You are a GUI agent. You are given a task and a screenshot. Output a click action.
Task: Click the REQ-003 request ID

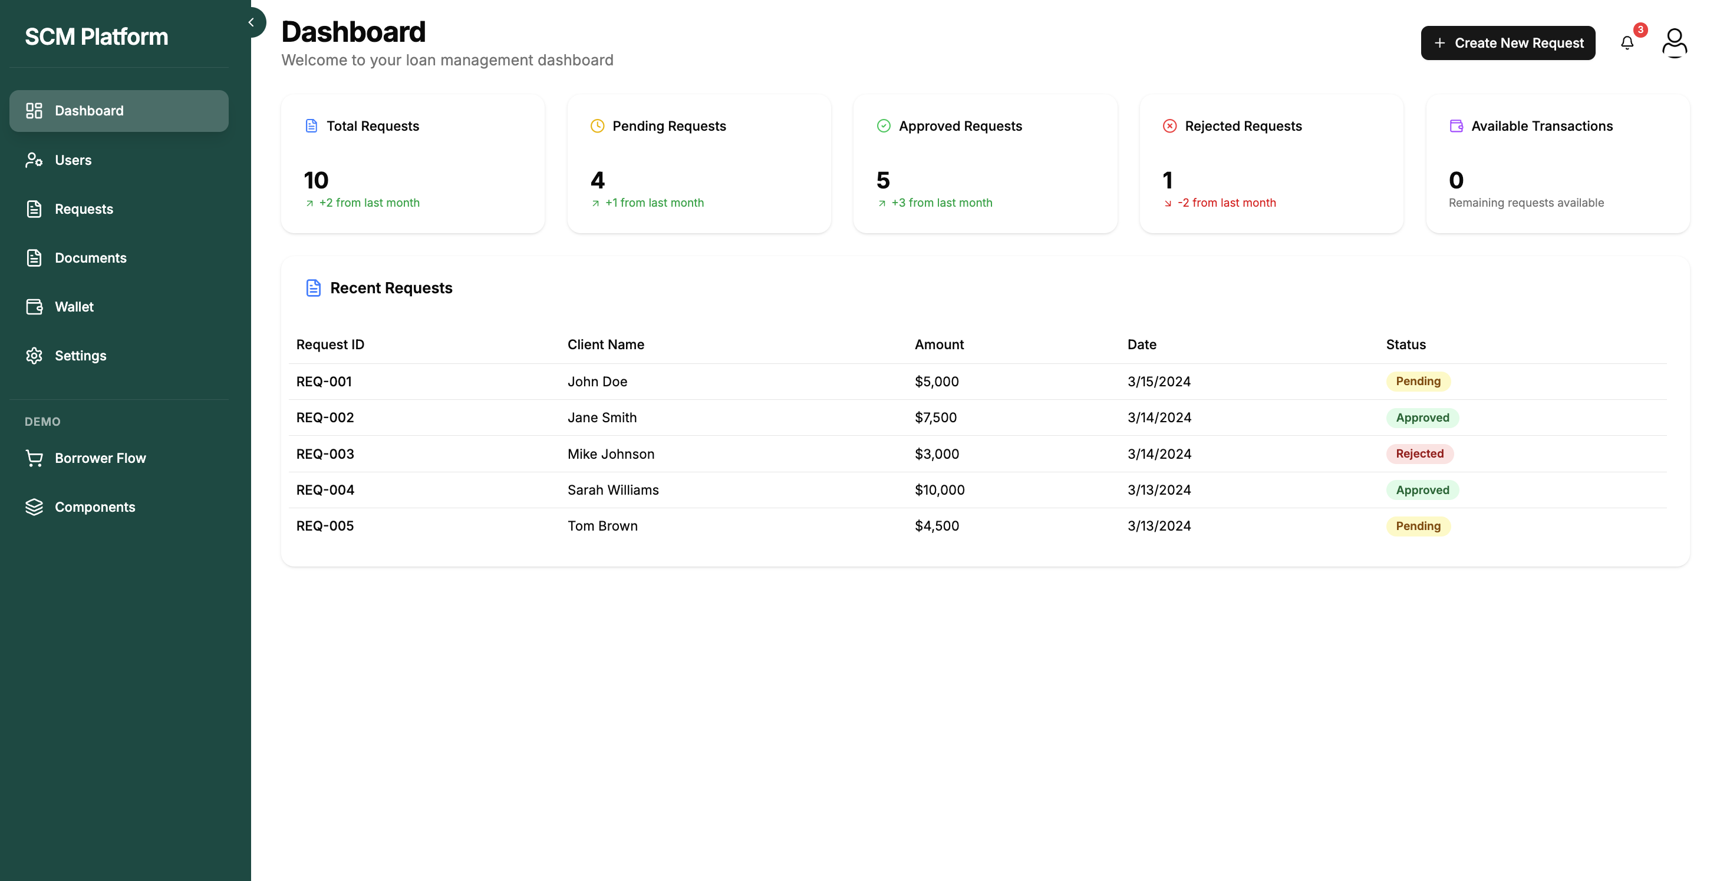pyautogui.click(x=325, y=454)
